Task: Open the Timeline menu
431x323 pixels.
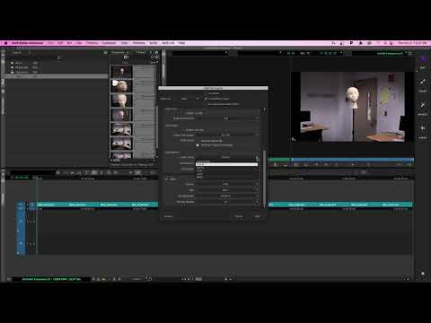Action: coord(92,43)
